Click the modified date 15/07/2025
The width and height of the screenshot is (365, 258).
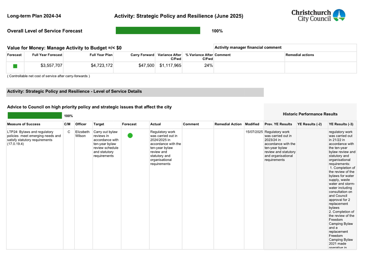(254, 132)
